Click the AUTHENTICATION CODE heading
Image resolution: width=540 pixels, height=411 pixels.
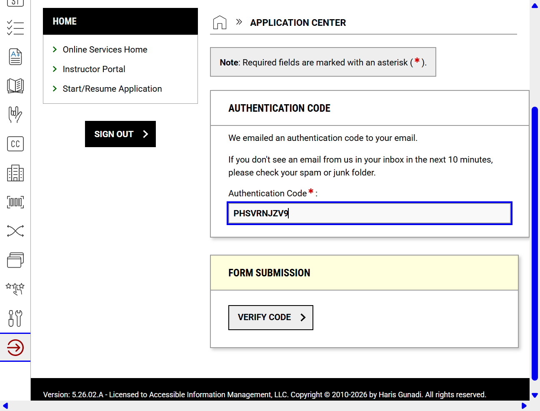(279, 108)
